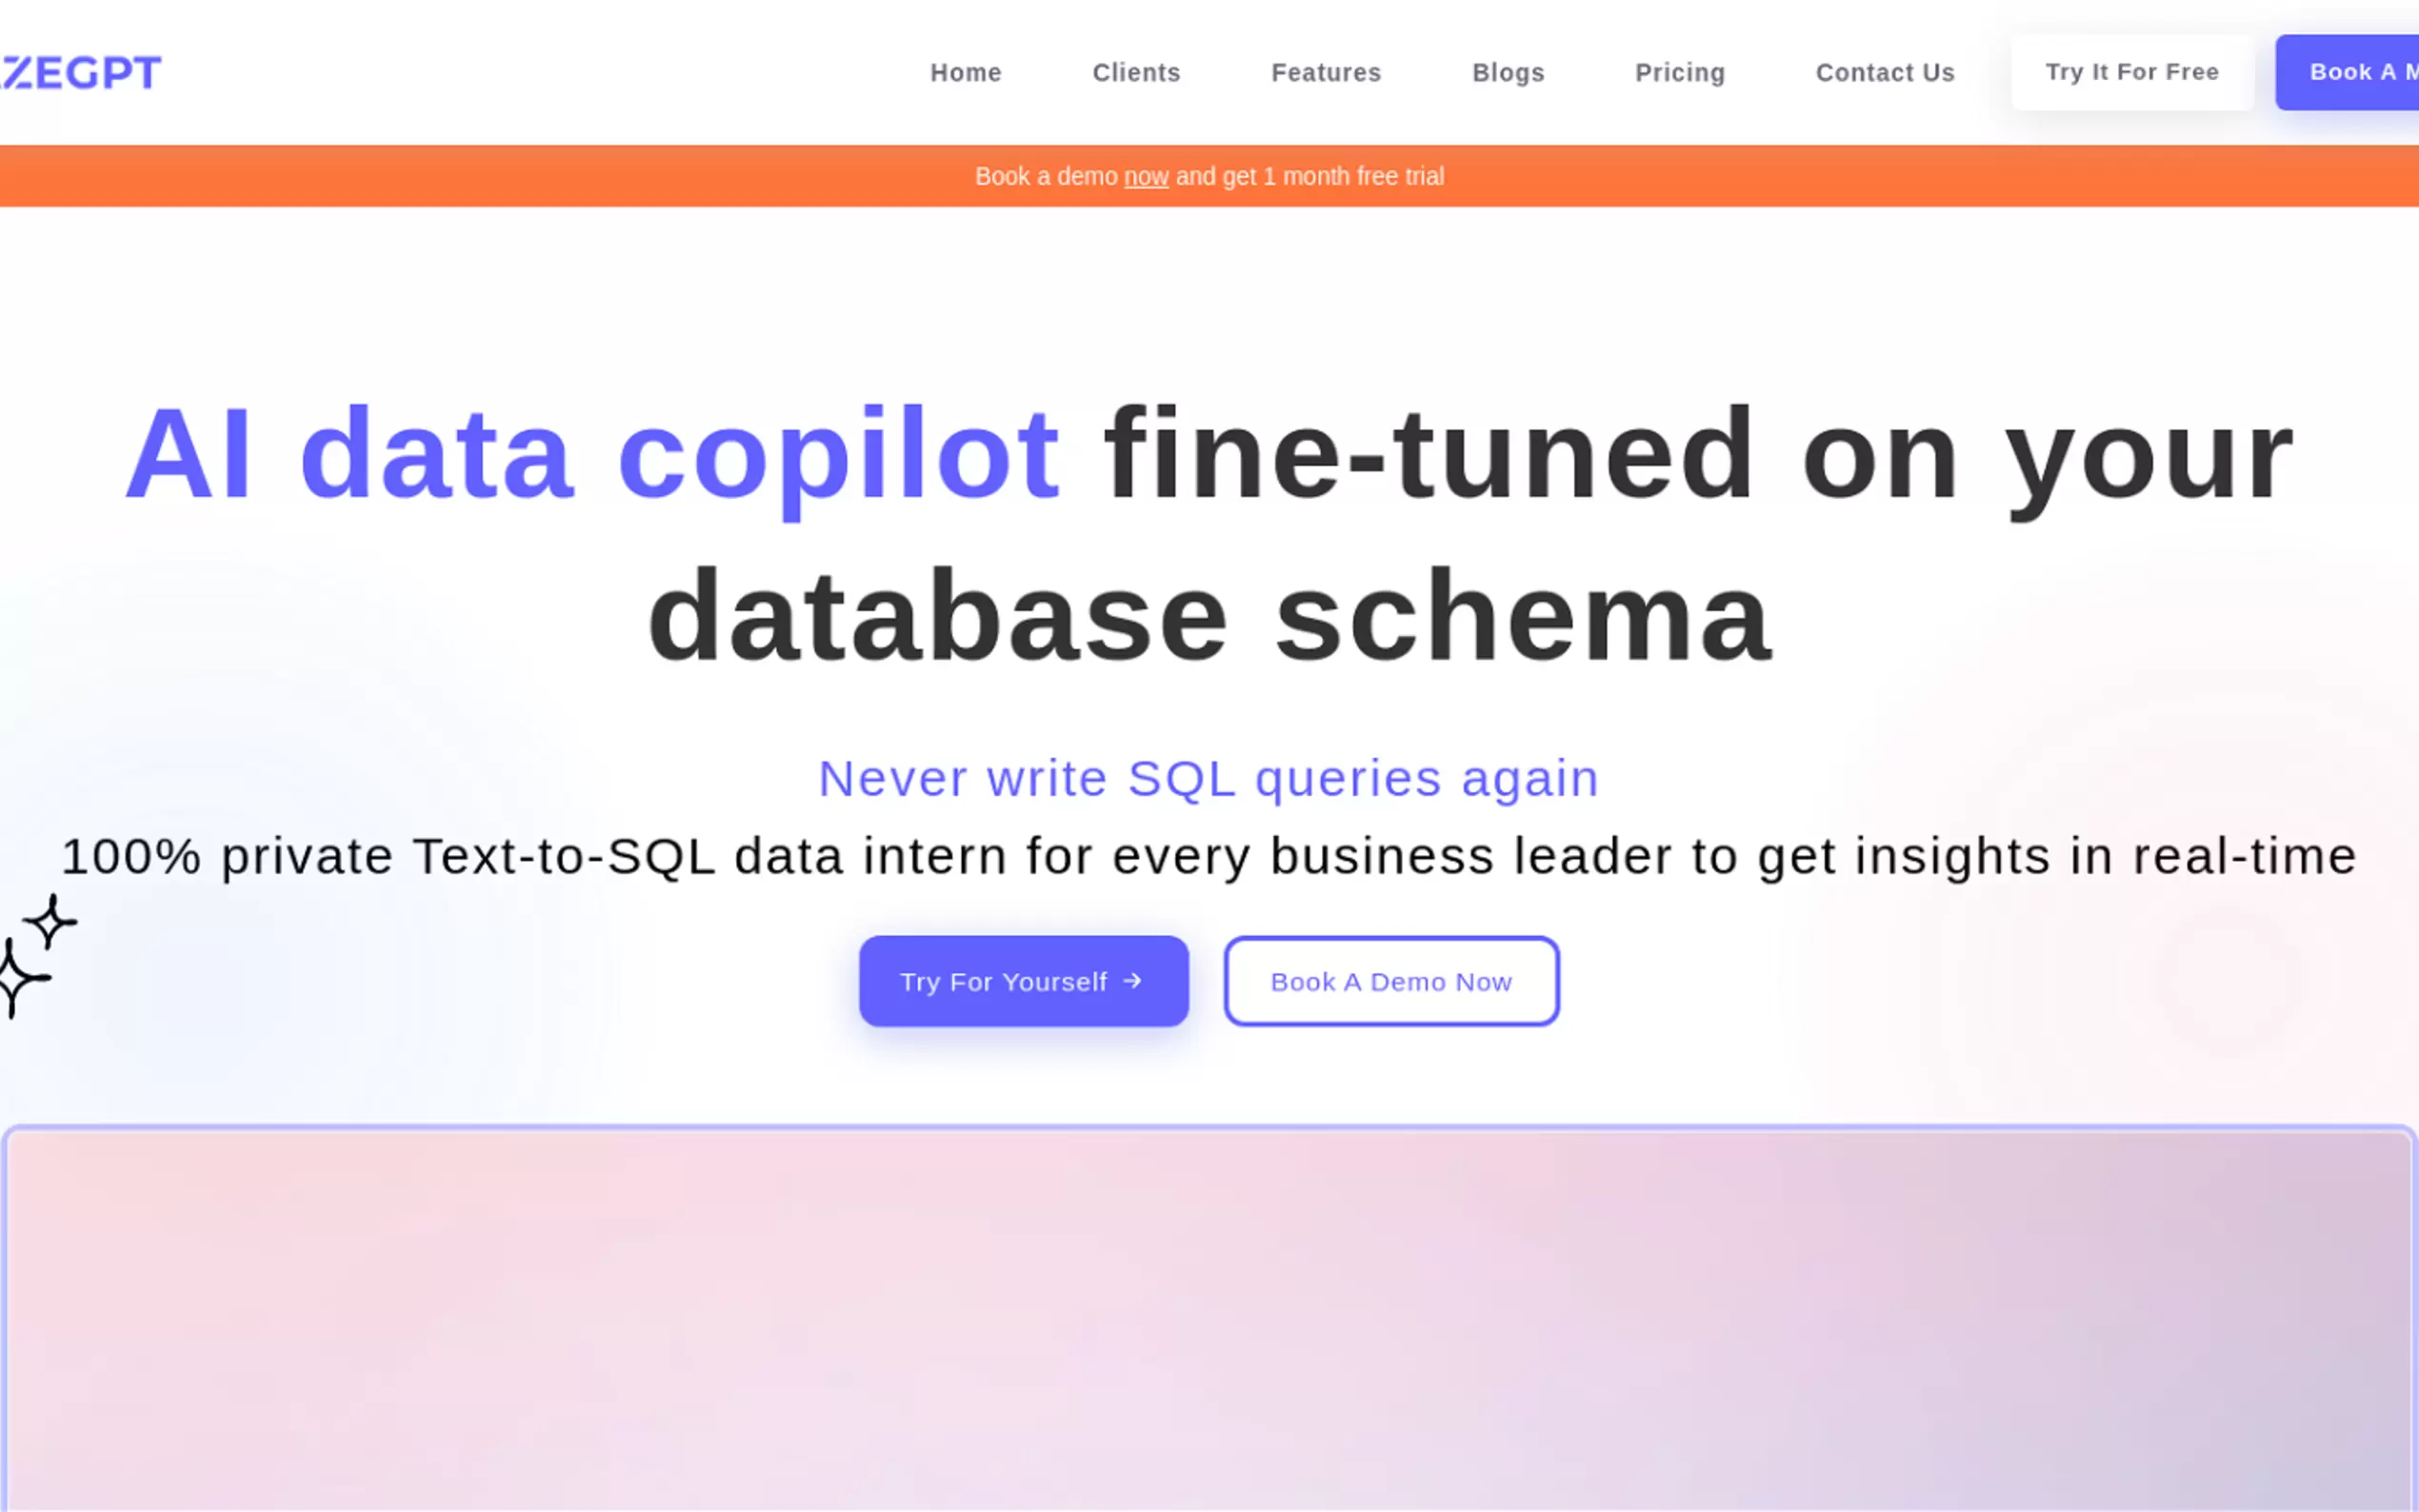Follow the underlined "now" link in banner
The image size is (2419, 1512).
click(1146, 177)
